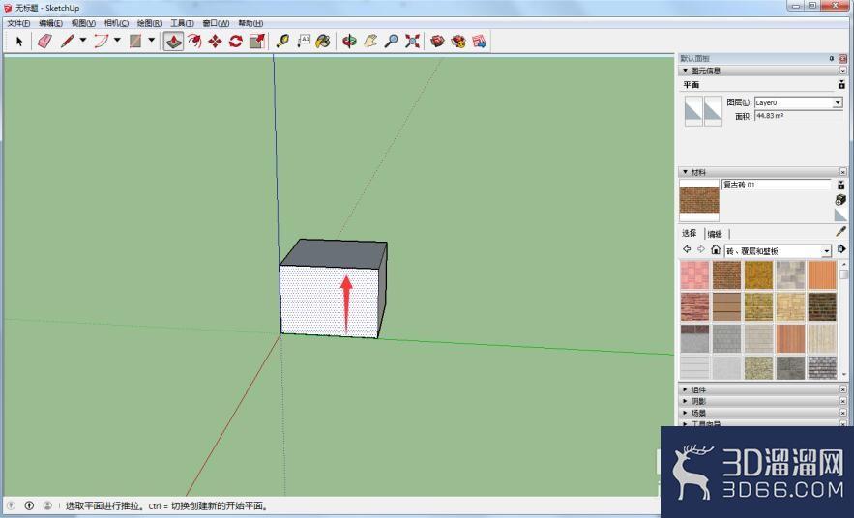Open the 工具 menu
The width and height of the screenshot is (854, 518).
pos(182,23)
